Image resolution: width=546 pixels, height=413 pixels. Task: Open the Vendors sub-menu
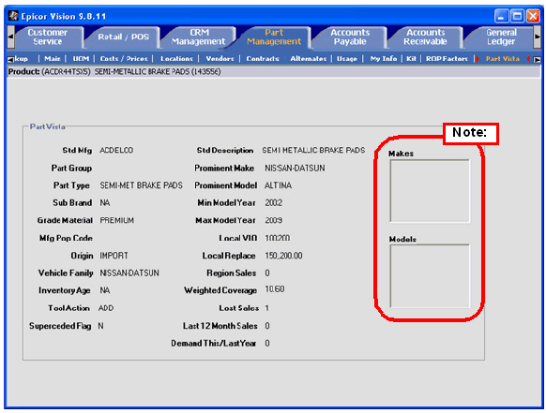coord(220,59)
